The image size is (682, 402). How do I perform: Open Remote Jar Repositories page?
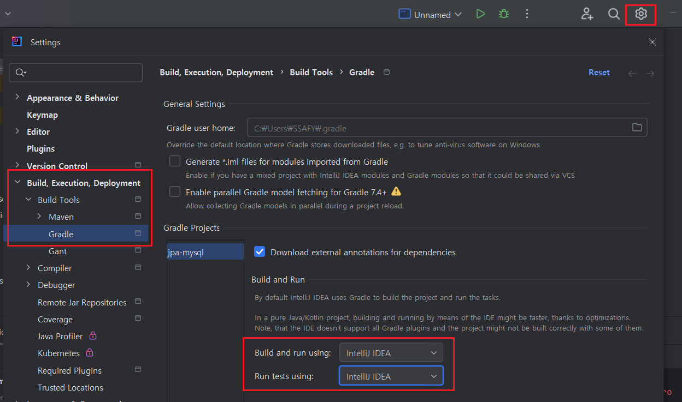coord(82,302)
